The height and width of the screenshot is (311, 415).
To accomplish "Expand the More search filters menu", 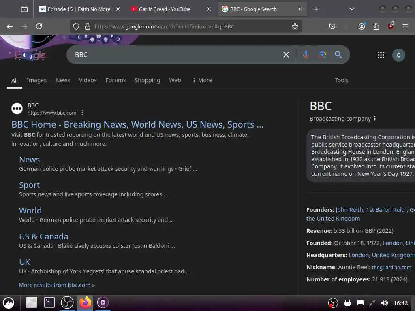I will tap(203, 80).
